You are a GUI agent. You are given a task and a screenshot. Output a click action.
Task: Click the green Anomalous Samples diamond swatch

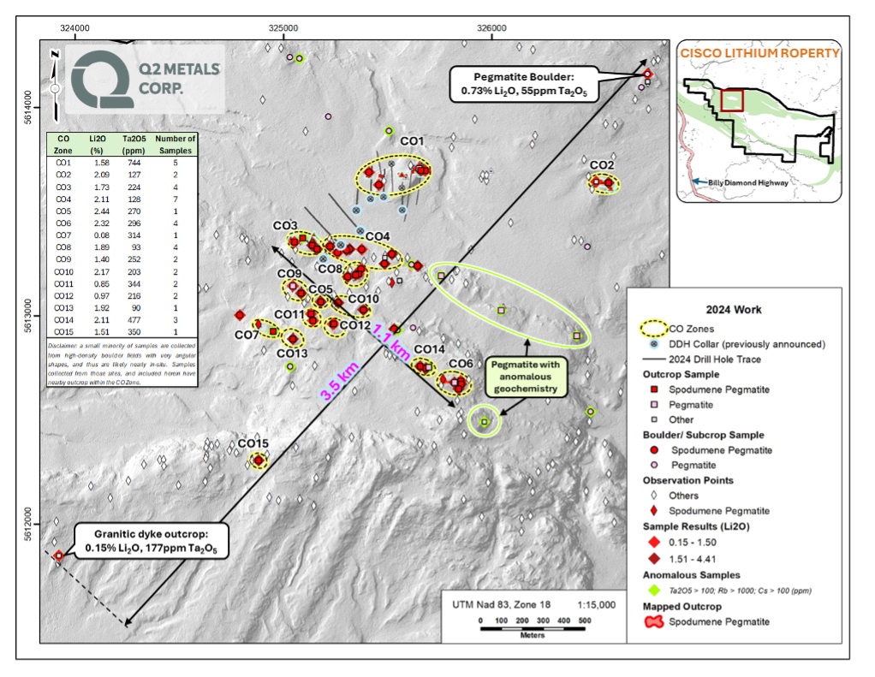pyautogui.click(x=654, y=590)
